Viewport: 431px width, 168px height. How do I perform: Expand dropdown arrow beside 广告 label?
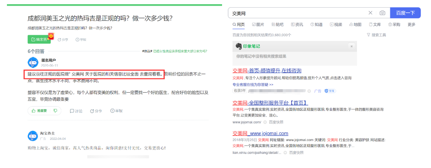pos(309,91)
